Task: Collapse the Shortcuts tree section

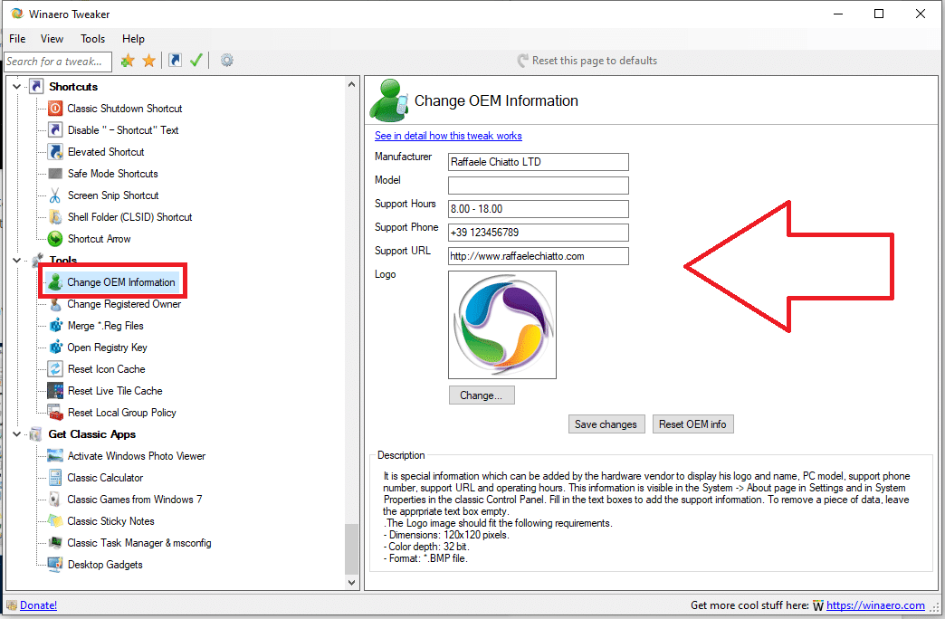Action: click(x=17, y=87)
